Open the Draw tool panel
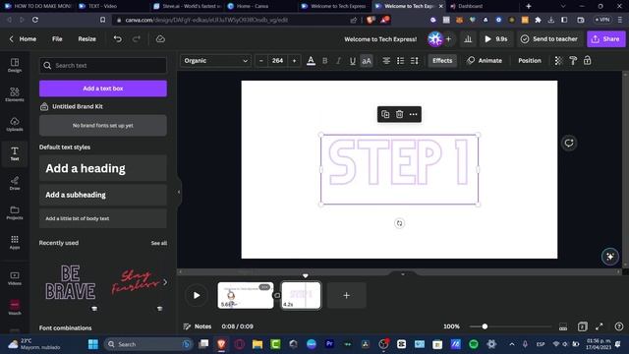The width and height of the screenshot is (629, 354). (15, 183)
